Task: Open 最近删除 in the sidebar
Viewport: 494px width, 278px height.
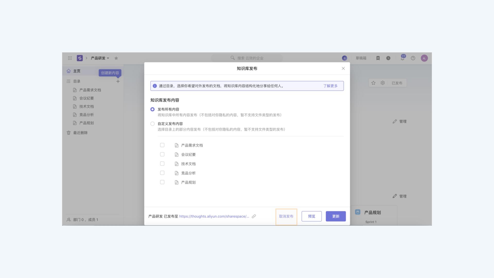Action: [80, 133]
